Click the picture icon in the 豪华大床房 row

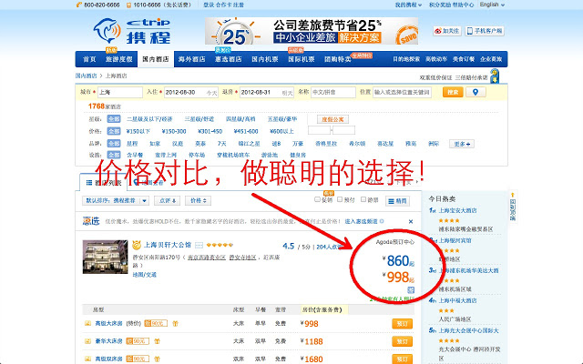point(87,341)
